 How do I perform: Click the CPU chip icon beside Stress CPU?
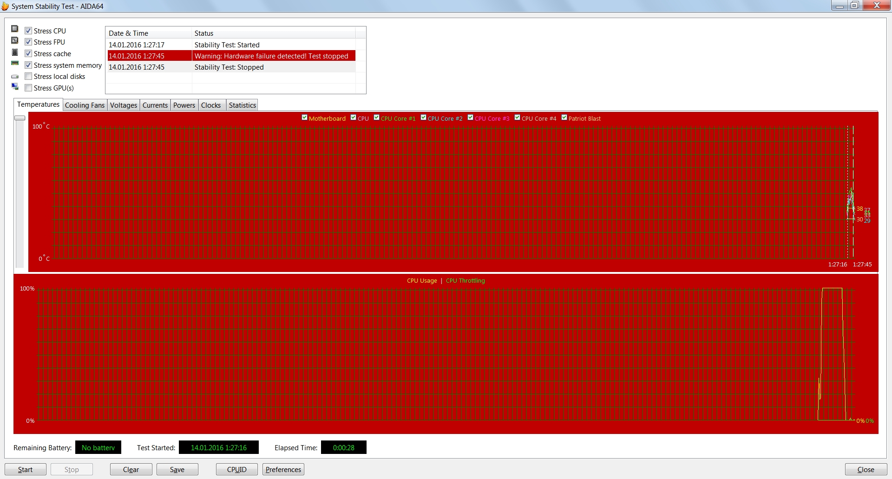point(15,29)
